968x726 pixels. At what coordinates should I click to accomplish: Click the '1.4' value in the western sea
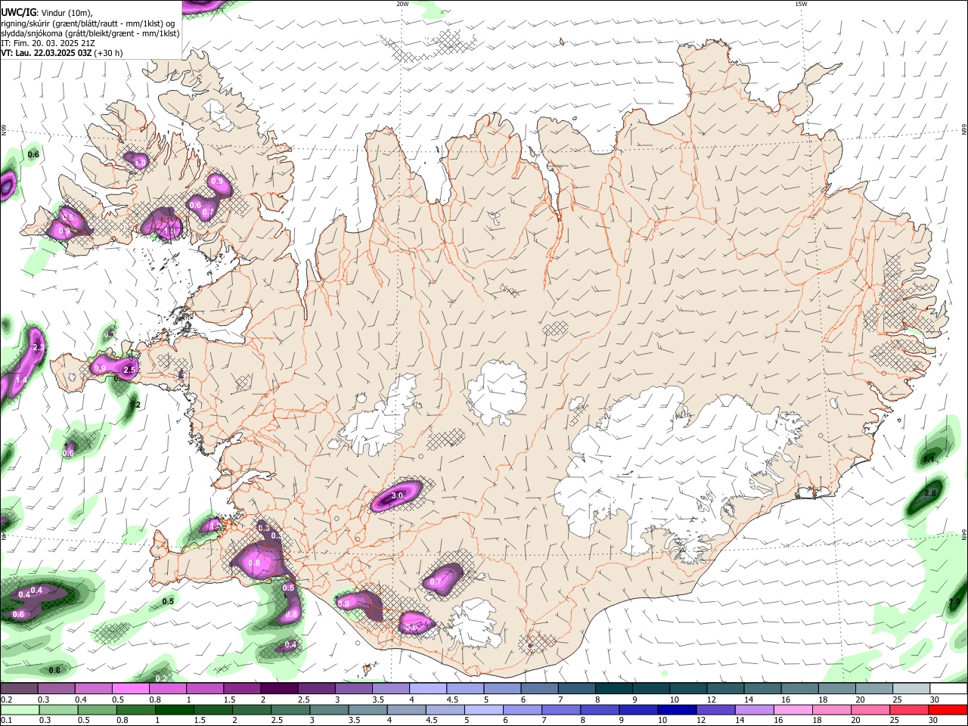21,380
